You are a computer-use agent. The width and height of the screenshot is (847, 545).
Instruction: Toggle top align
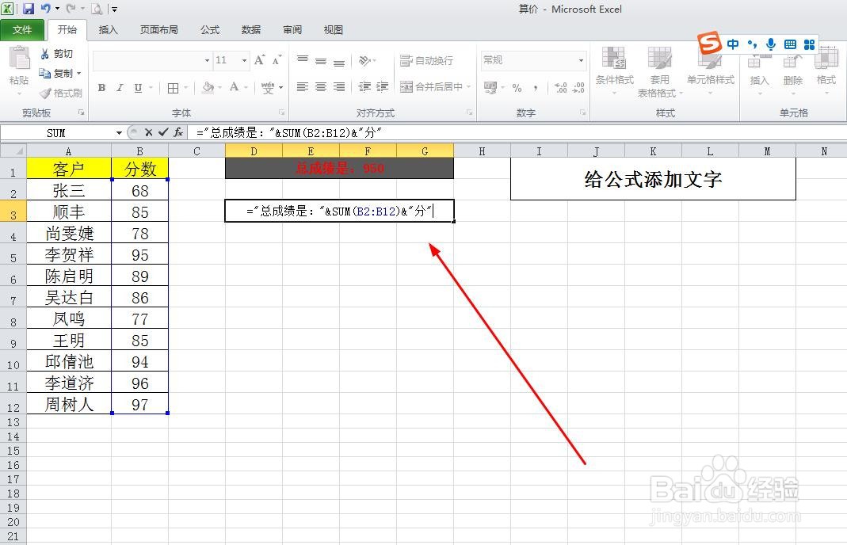[303, 60]
